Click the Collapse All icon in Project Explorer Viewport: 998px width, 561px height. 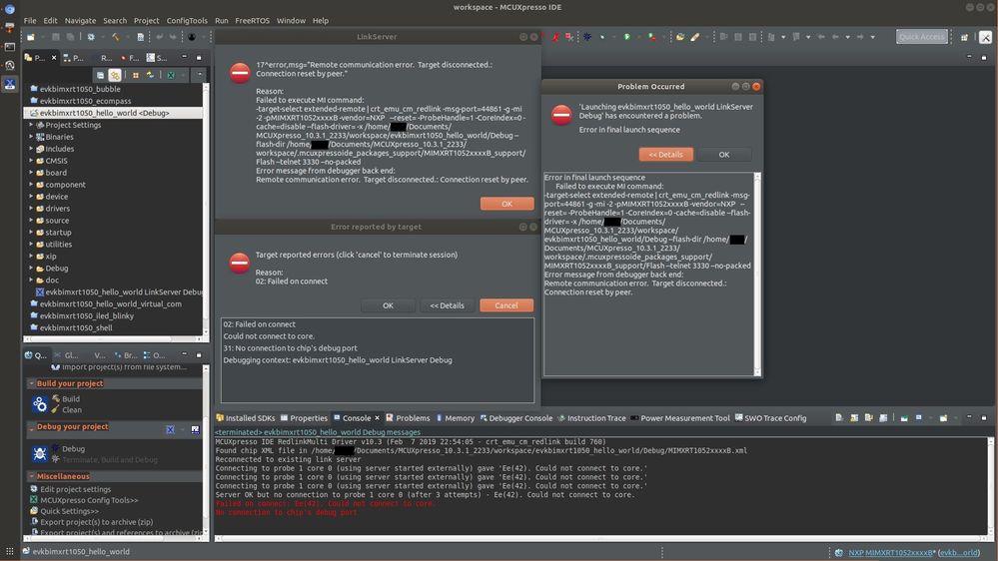coord(101,75)
